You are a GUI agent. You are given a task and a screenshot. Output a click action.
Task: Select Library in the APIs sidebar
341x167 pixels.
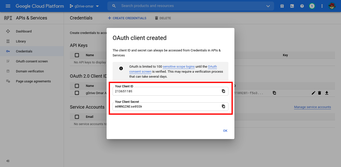click(21, 41)
